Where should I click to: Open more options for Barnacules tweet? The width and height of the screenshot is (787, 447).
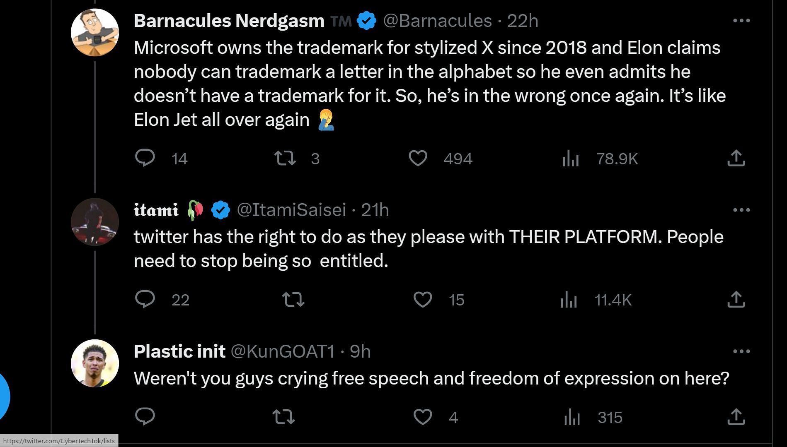coord(741,20)
